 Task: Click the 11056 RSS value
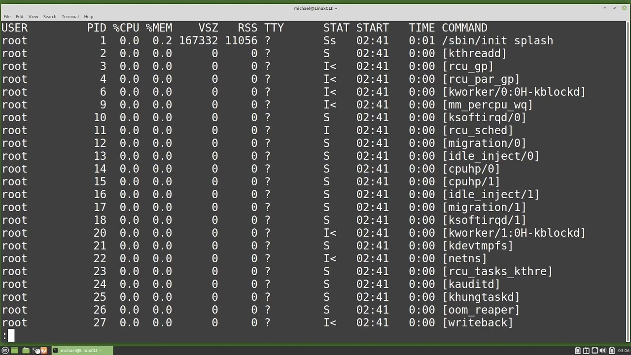(x=241, y=40)
